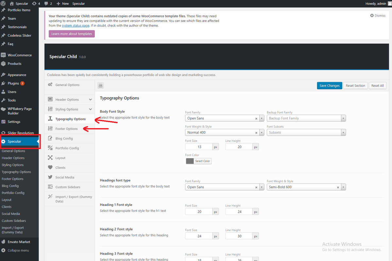
Task: Click the Body Line Height field
Action: [x=239, y=147]
